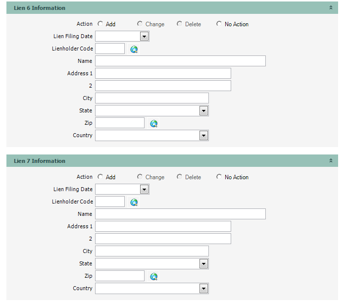
Task: Click address line 2 field in Lien 7
Action: 163,239
